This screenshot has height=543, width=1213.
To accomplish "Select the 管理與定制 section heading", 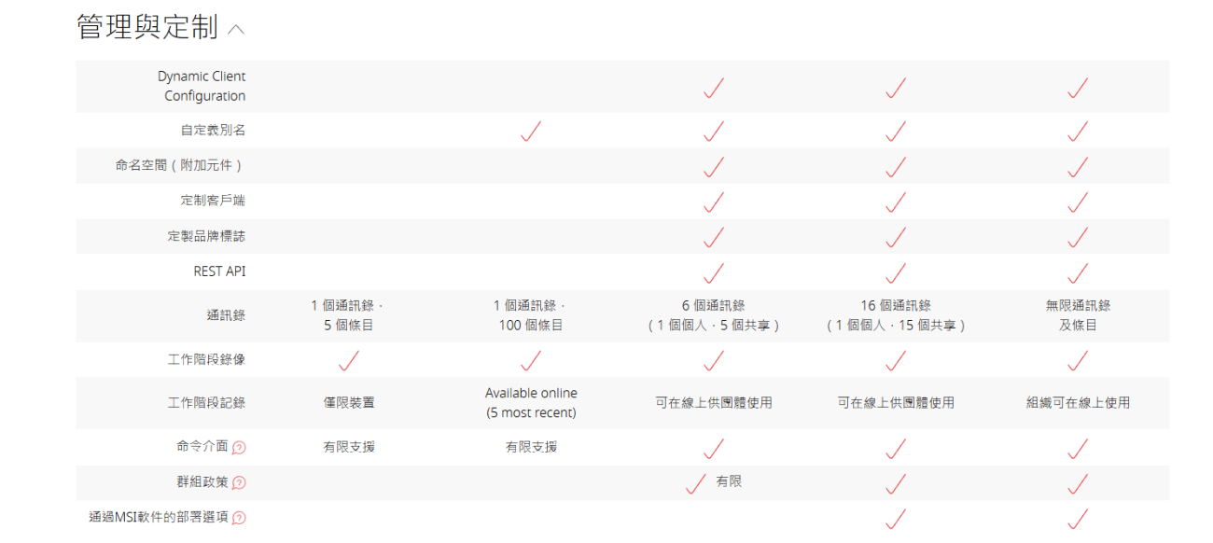I will [146, 28].
